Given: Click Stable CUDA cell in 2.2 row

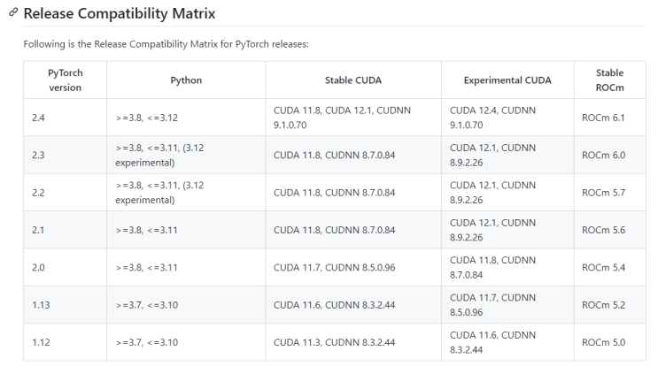Looking at the screenshot, I should (353, 193).
